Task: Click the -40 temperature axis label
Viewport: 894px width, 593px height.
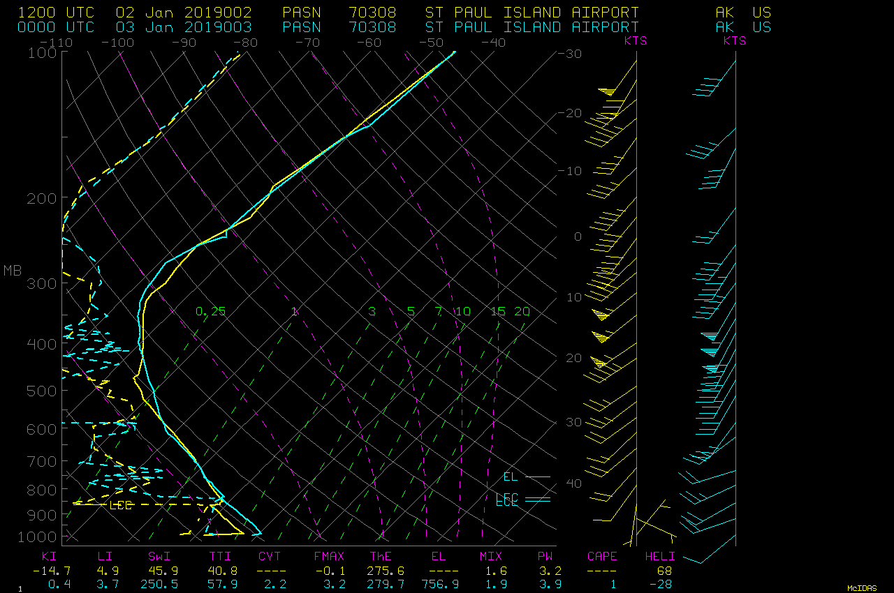Action: [493, 43]
